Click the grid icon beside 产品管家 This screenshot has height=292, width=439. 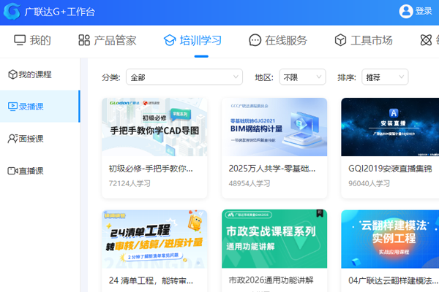(84, 40)
